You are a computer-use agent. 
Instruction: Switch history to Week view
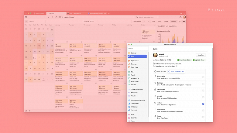pos(166,22)
